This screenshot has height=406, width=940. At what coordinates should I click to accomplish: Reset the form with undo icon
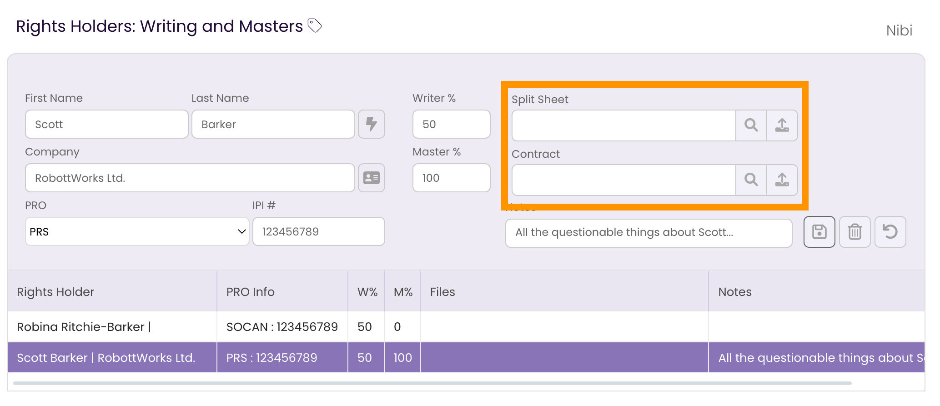pos(890,232)
